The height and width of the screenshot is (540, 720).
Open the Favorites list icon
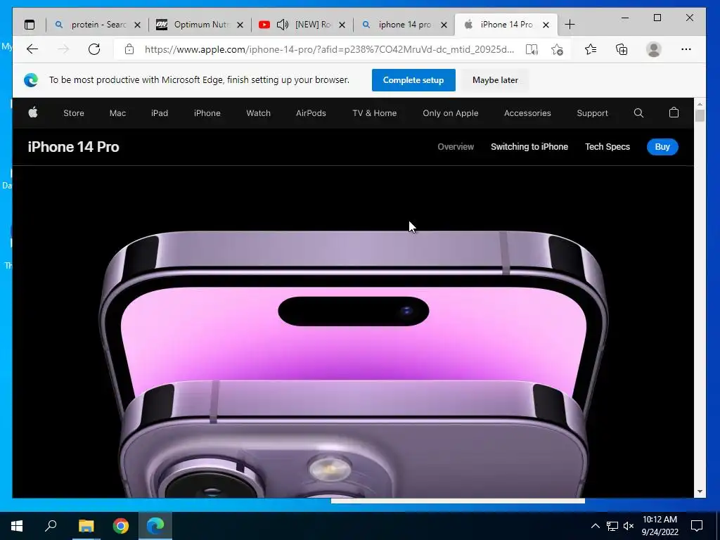point(591,49)
